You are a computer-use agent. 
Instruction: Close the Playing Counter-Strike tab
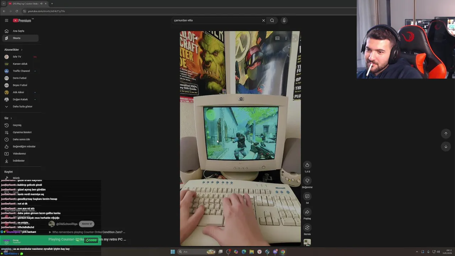pos(45,4)
